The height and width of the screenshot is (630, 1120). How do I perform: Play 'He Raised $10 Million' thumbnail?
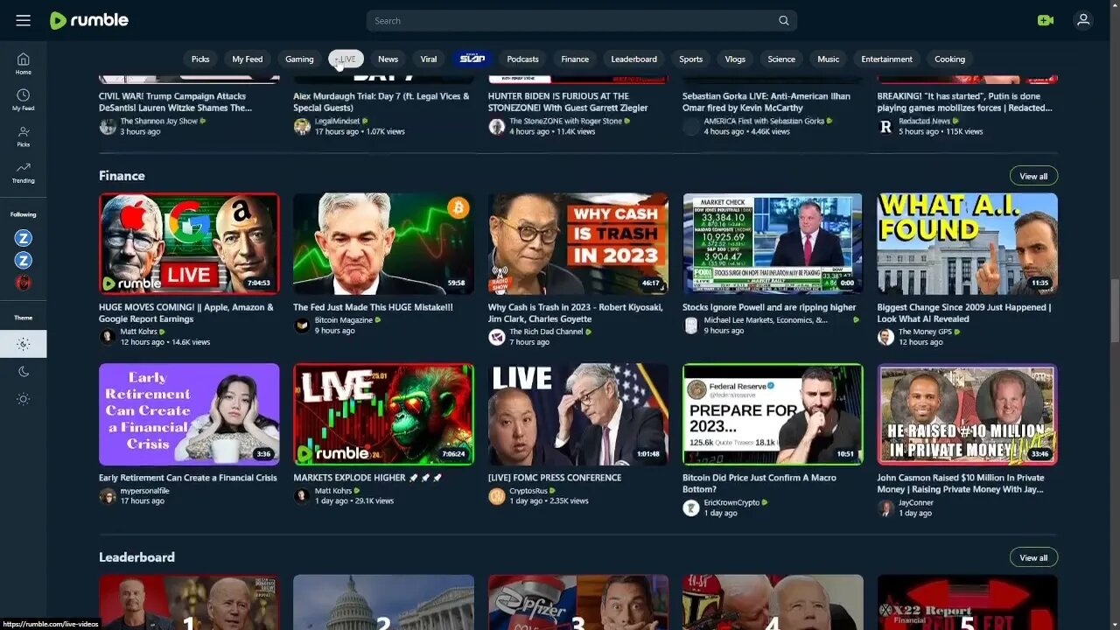[967, 414]
